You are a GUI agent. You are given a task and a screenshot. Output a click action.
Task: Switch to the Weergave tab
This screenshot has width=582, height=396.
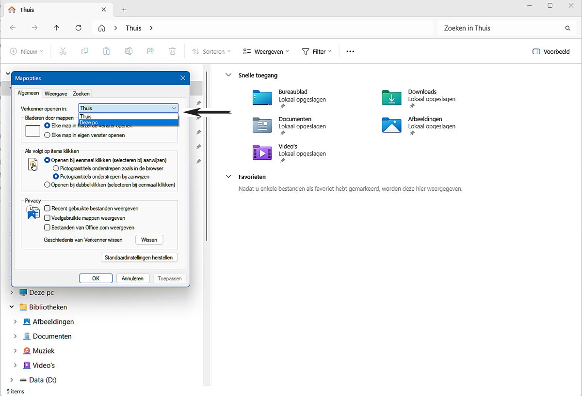tap(56, 94)
